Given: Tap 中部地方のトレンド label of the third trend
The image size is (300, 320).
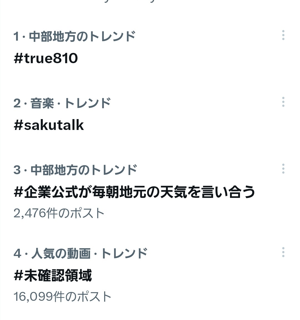Looking at the screenshot, I should [x=84, y=170].
